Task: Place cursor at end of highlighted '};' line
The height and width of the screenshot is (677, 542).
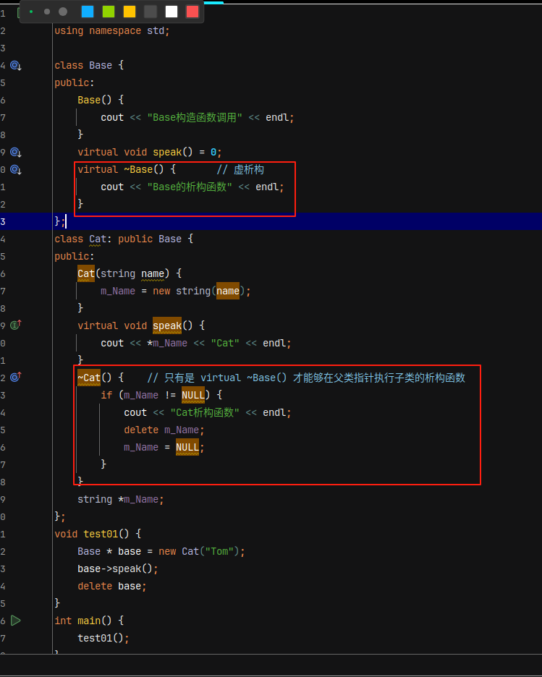Action: [x=66, y=221]
